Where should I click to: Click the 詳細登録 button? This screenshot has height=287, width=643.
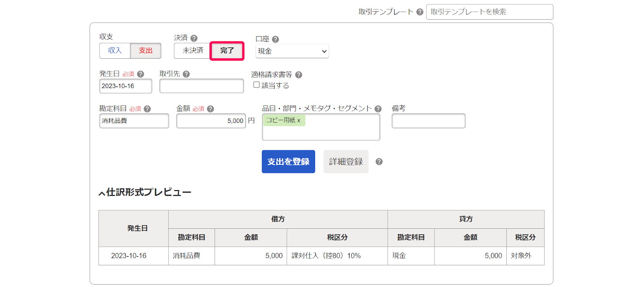coord(346,162)
